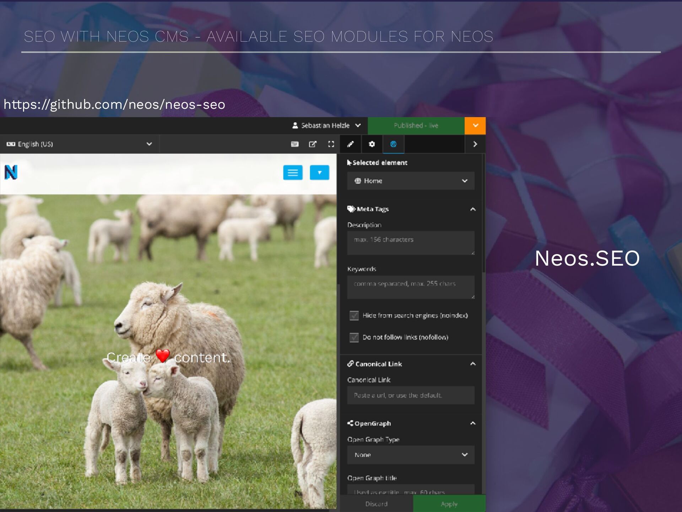Click the Selected element cursor icon

[x=349, y=162]
